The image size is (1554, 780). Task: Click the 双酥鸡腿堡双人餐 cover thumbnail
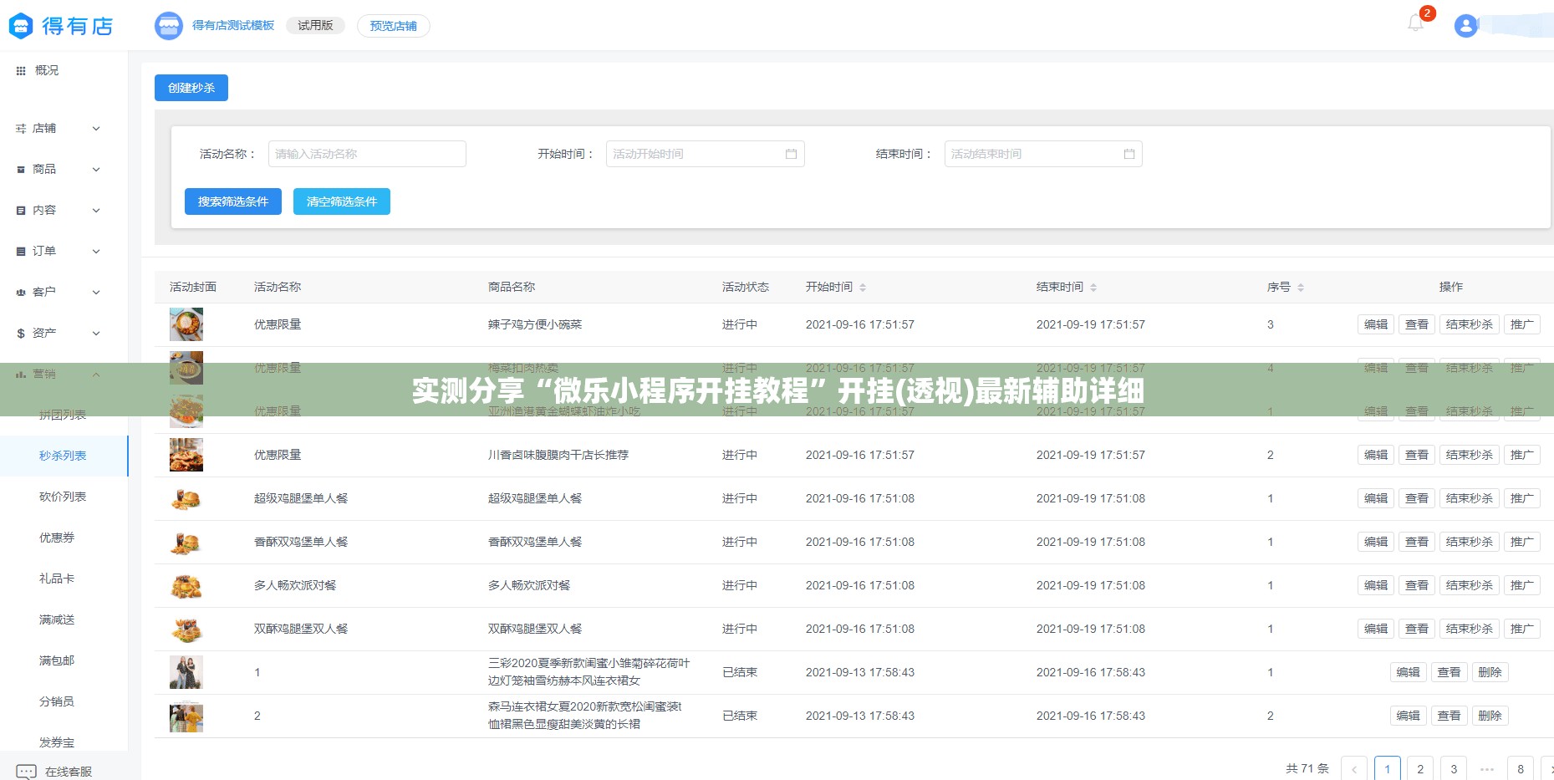(x=186, y=629)
